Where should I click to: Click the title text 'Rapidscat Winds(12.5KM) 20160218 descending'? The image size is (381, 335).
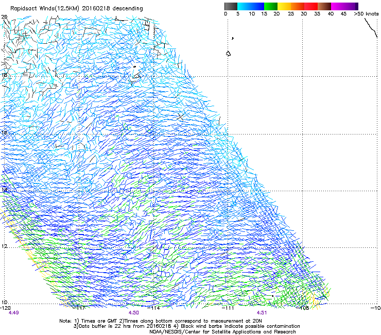77,9
